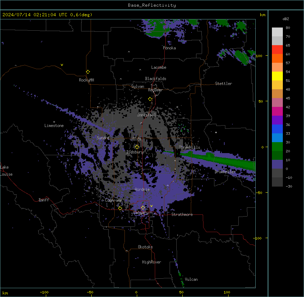Click the Blackfalds city label
The width and height of the screenshot is (304, 297).
click(x=156, y=79)
